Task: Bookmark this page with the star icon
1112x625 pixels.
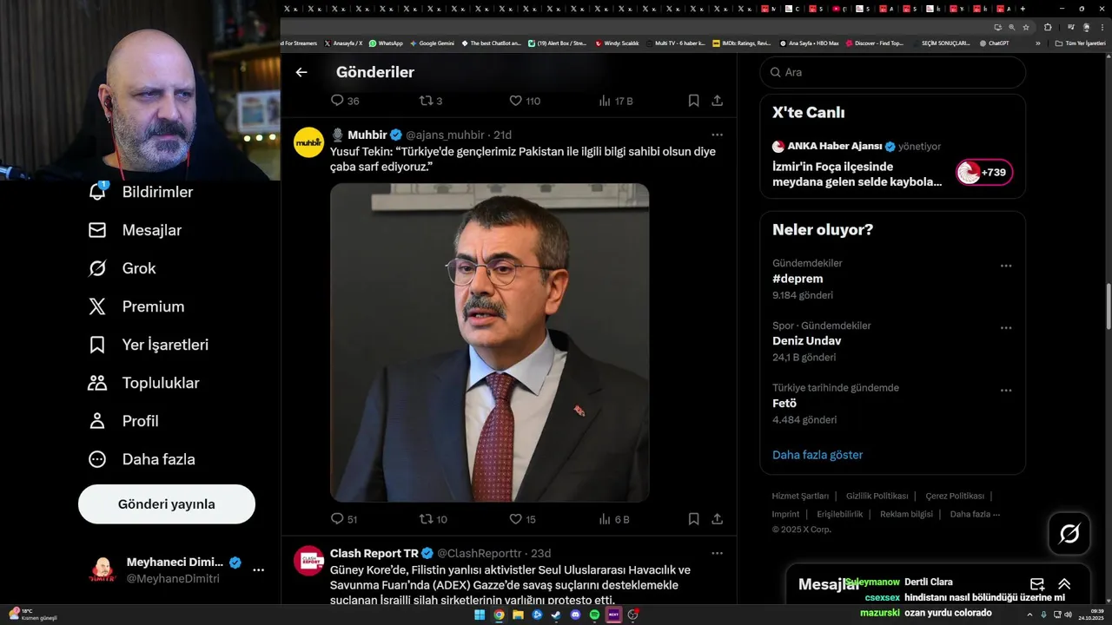Action: (x=1024, y=27)
